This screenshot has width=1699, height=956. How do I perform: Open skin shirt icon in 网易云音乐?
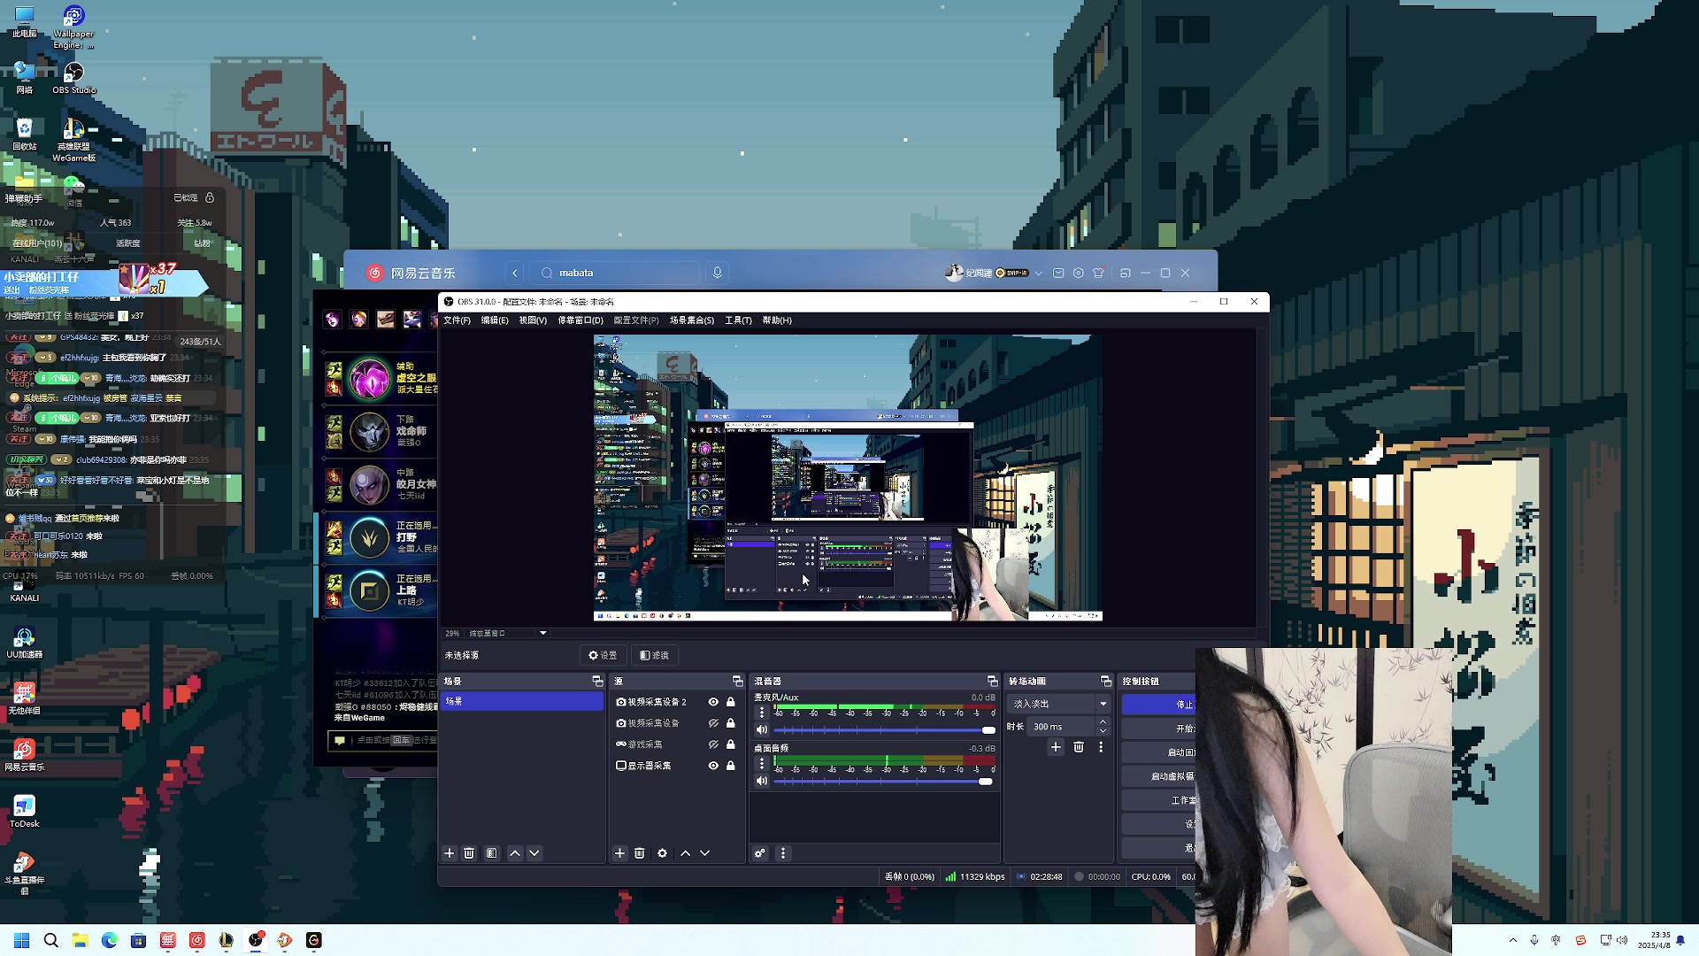point(1099,273)
